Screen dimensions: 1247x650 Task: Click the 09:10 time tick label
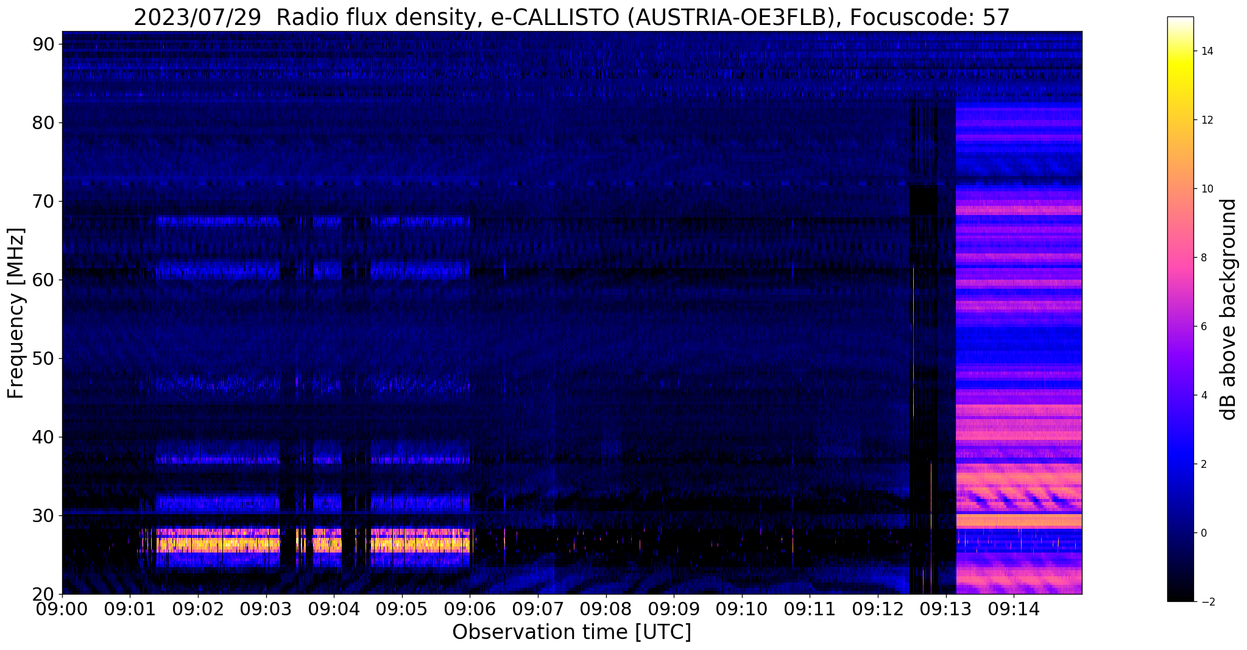coord(742,608)
